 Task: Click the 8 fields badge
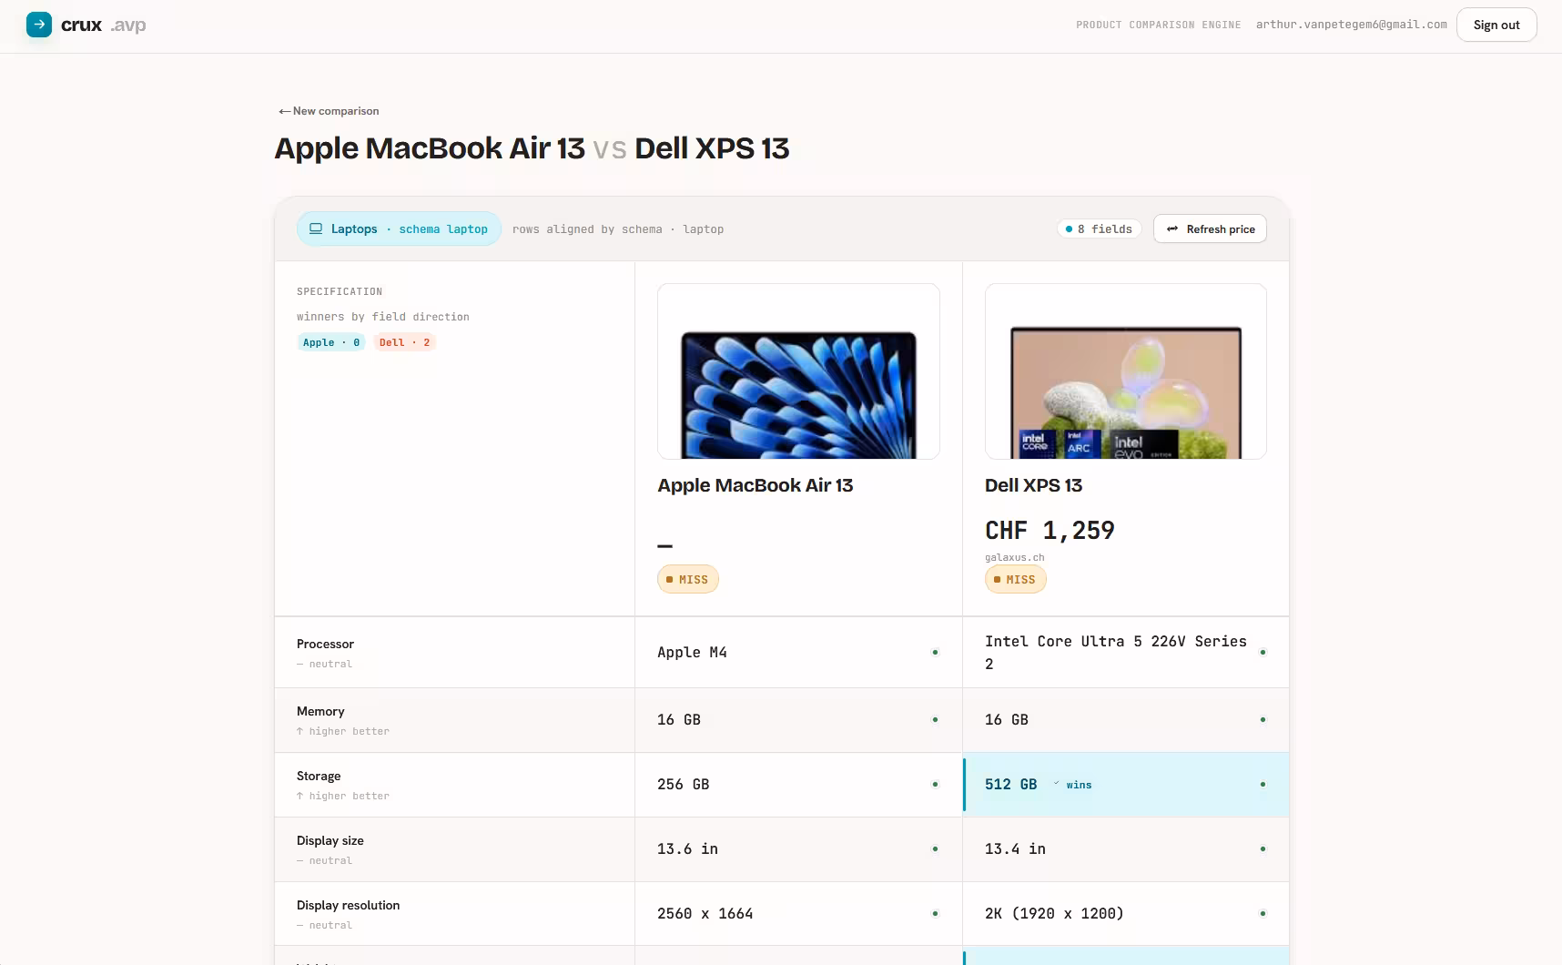pos(1099,229)
